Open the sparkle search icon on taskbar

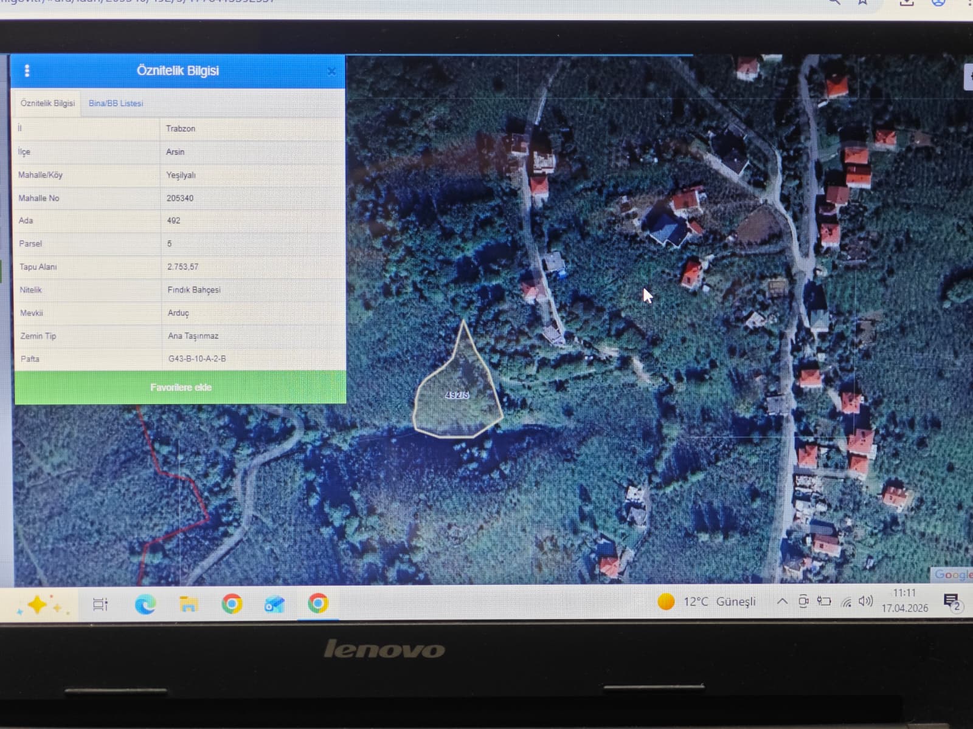[39, 605]
